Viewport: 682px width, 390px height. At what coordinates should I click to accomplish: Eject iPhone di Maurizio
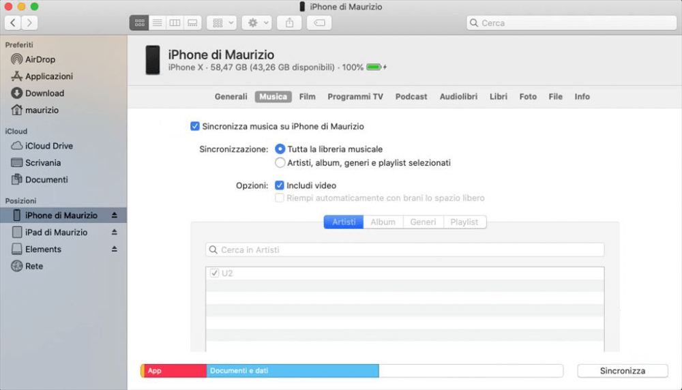pyautogui.click(x=114, y=215)
